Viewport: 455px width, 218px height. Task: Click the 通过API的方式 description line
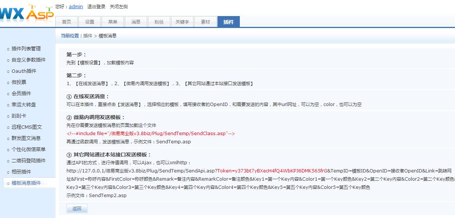(129, 163)
